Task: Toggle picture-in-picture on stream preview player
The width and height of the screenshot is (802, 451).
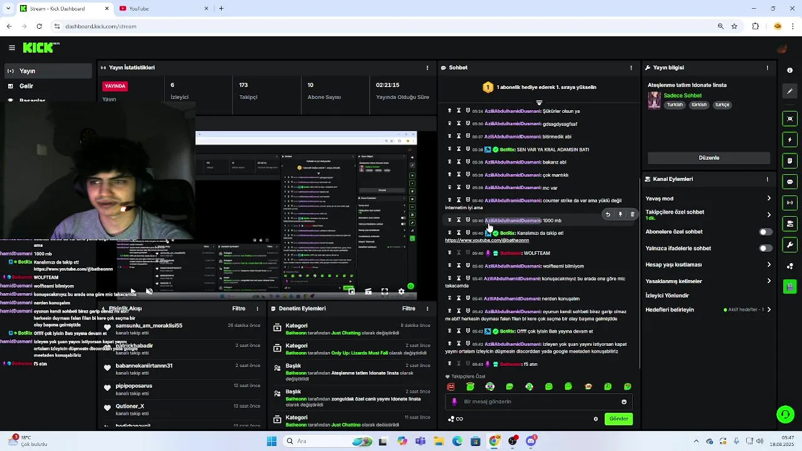Action: coord(352,291)
